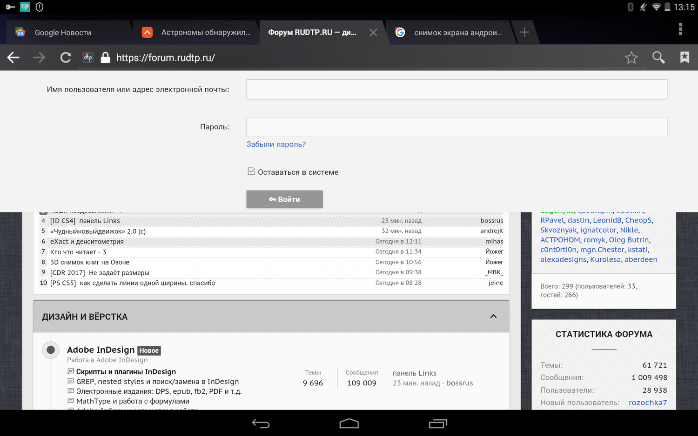
Task: Add a new browser tab
Action: [524, 32]
